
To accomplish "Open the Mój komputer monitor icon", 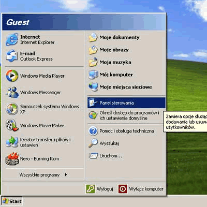I will click(93, 75).
